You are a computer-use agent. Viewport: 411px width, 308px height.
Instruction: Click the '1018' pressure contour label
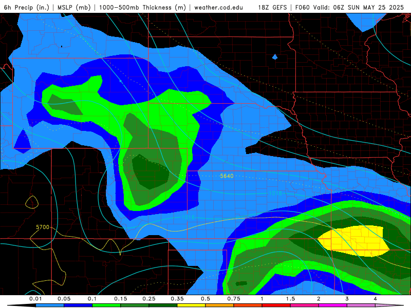pyautogui.click(x=275, y=194)
